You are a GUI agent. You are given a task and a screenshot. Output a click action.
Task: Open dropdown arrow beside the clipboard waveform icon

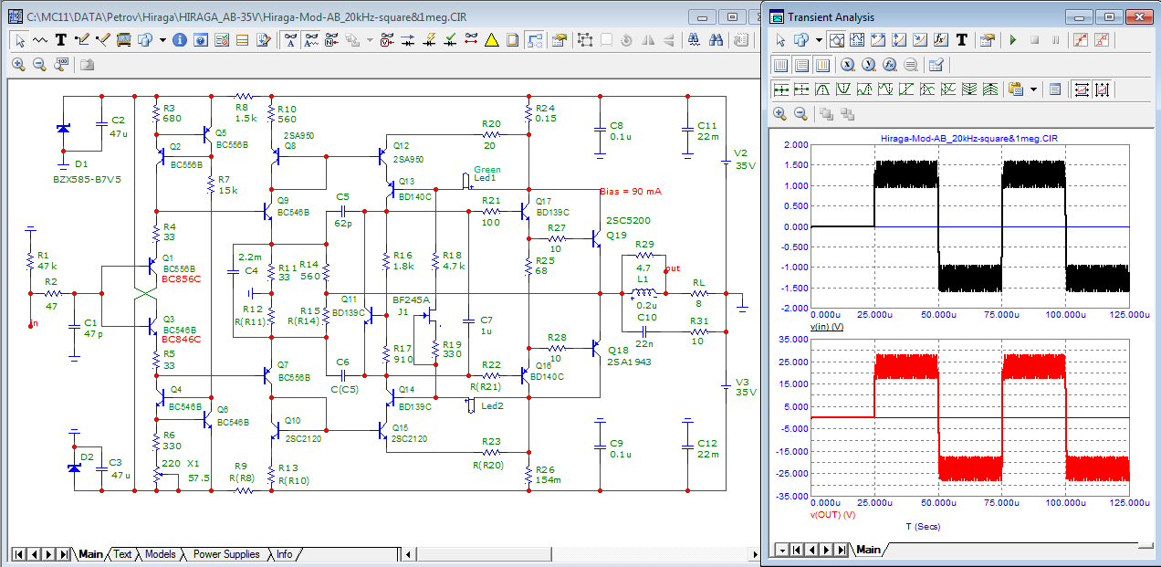pos(1033,89)
